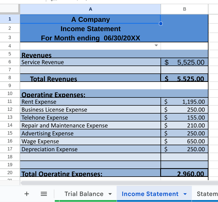
Task: Click the blue selection fill handle
Action: 161,23
